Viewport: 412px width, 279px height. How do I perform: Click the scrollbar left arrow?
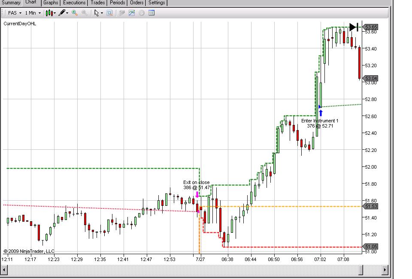[x=4, y=270]
